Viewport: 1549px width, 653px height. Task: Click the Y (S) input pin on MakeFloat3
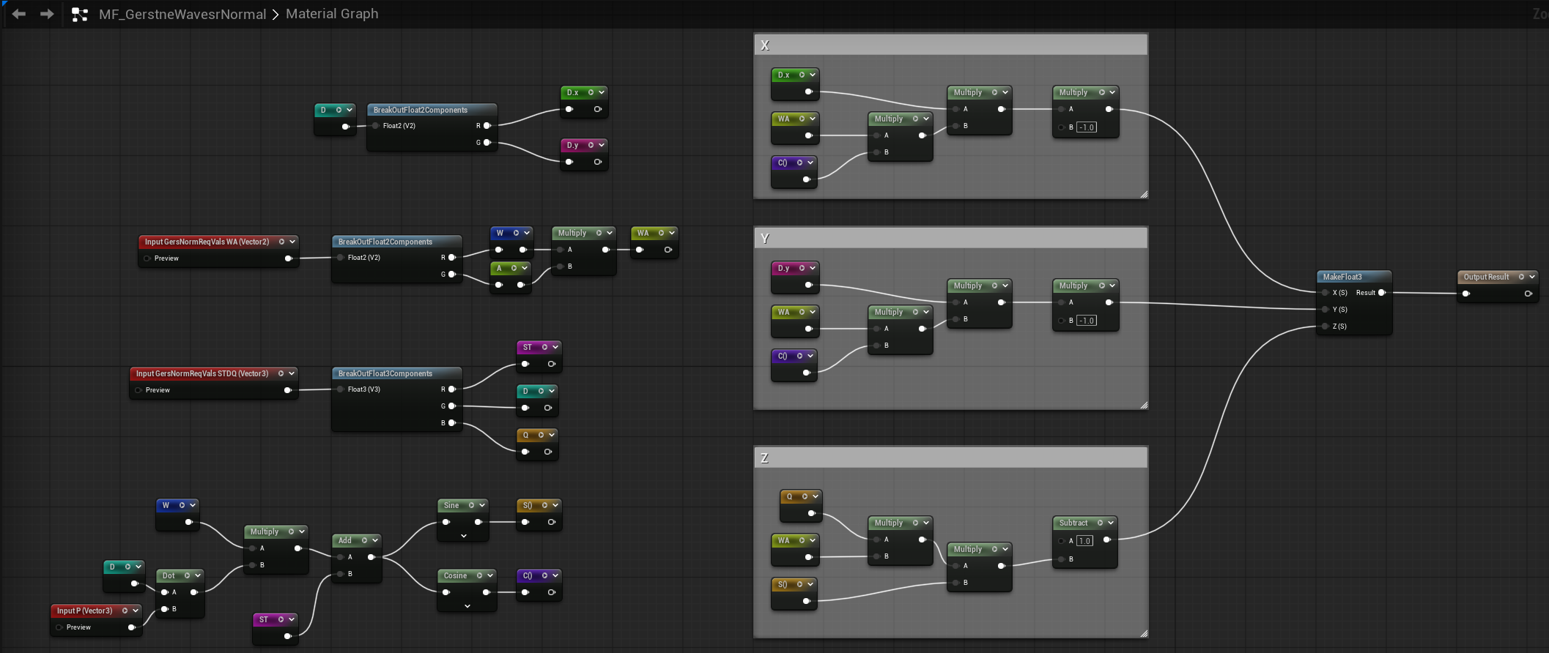pos(1325,310)
